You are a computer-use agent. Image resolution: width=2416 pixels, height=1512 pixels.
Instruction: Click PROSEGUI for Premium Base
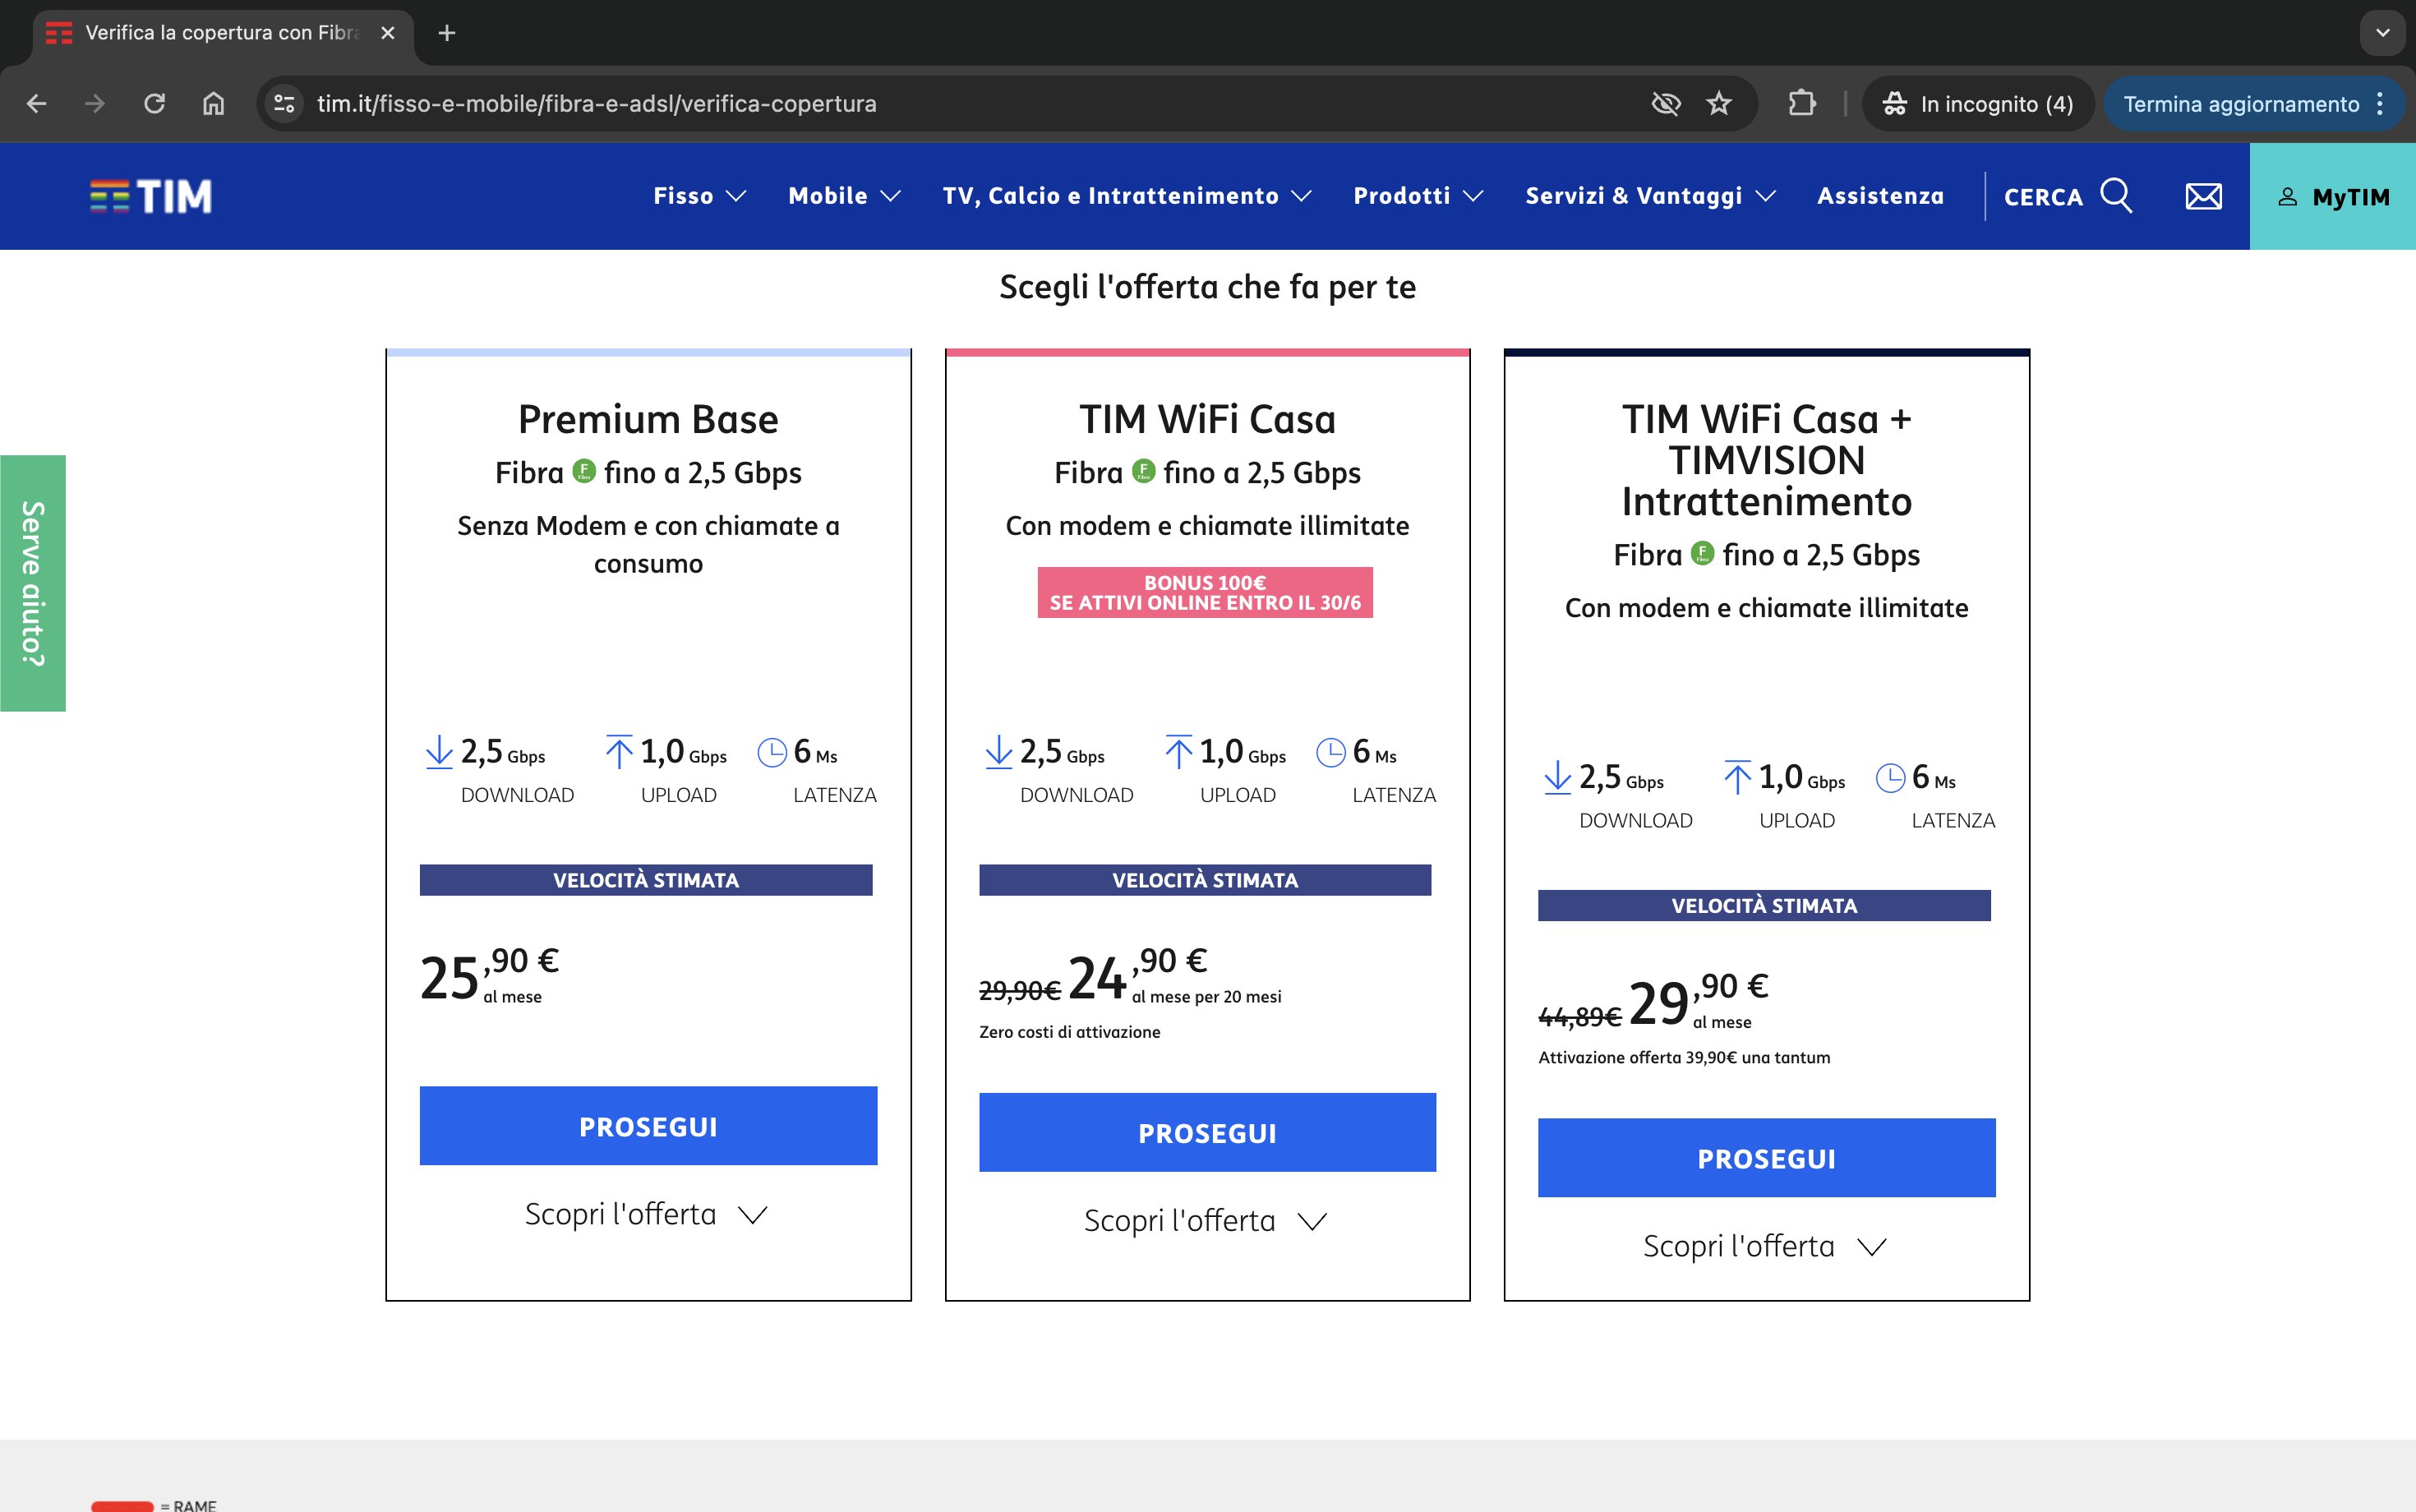pyautogui.click(x=648, y=1126)
